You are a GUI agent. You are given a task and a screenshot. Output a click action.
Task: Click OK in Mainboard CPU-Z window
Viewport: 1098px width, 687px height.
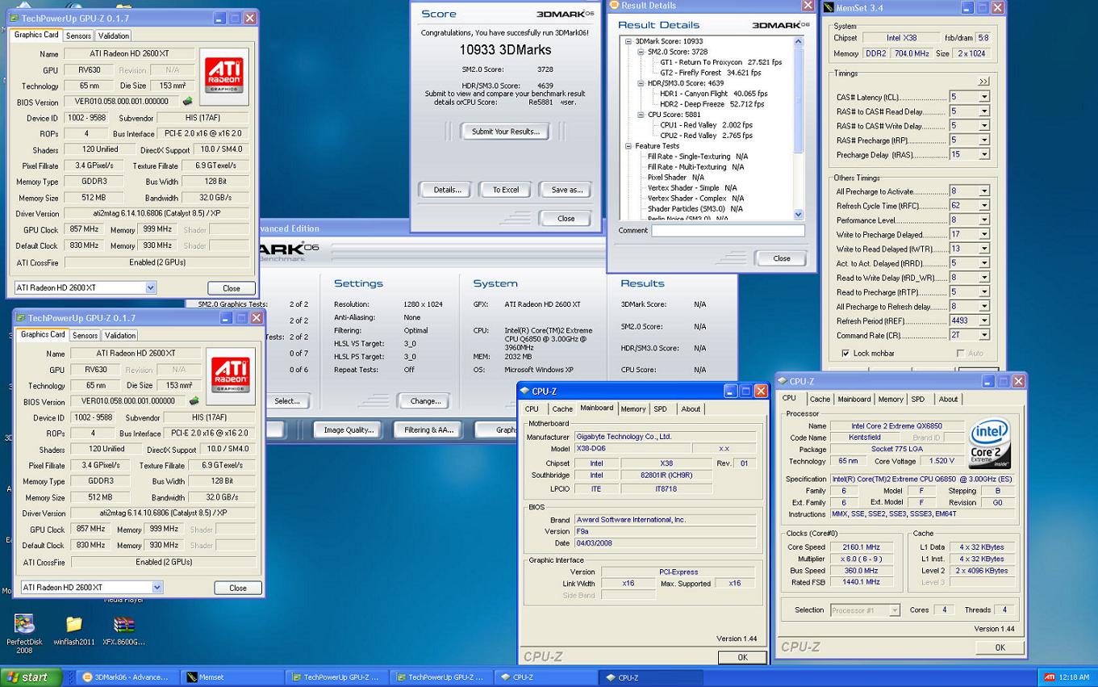742,657
